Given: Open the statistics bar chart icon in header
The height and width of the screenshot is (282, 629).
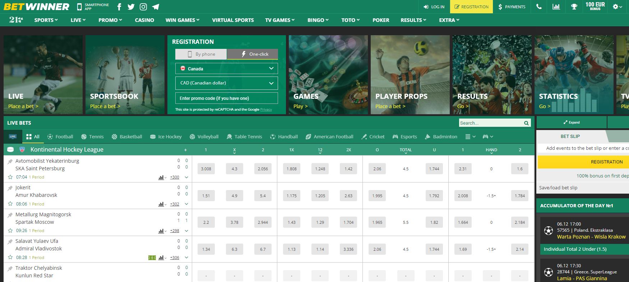Looking at the screenshot, I should pos(556,7).
